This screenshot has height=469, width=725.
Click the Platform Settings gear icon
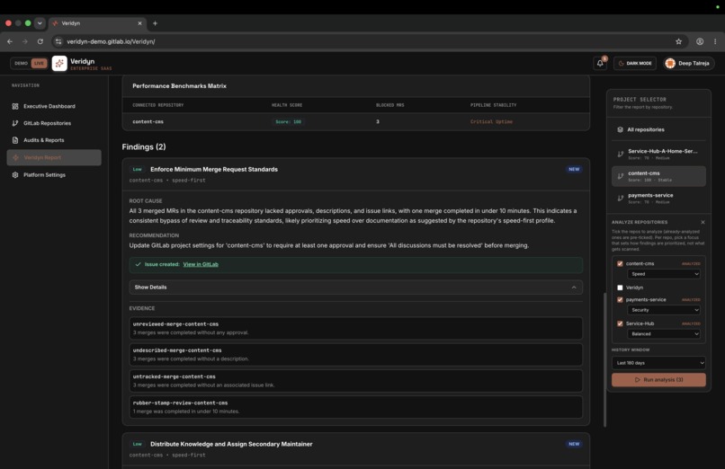pos(15,175)
